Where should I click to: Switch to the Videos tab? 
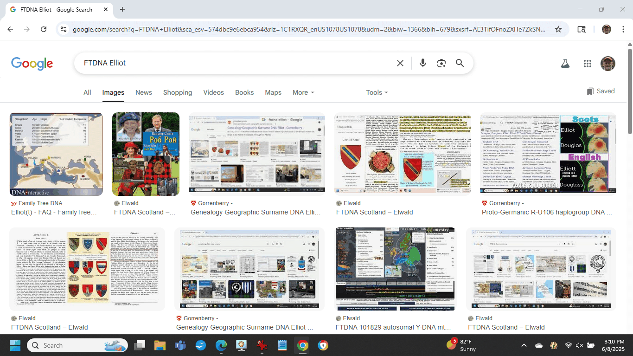pyautogui.click(x=214, y=92)
